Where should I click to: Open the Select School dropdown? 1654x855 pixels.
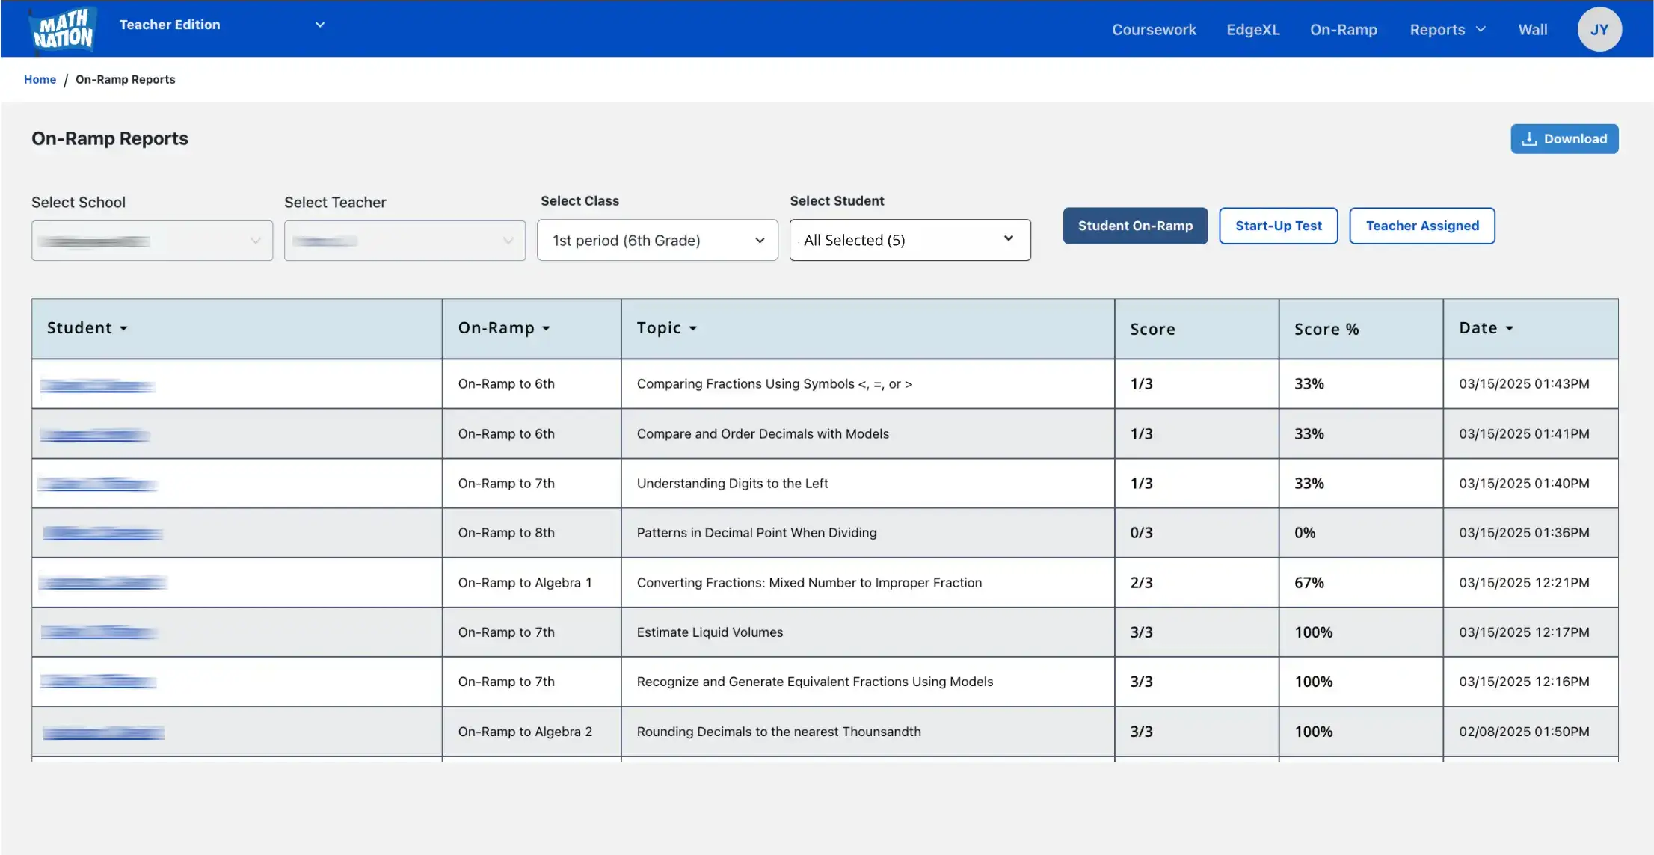tap(152, 241)
